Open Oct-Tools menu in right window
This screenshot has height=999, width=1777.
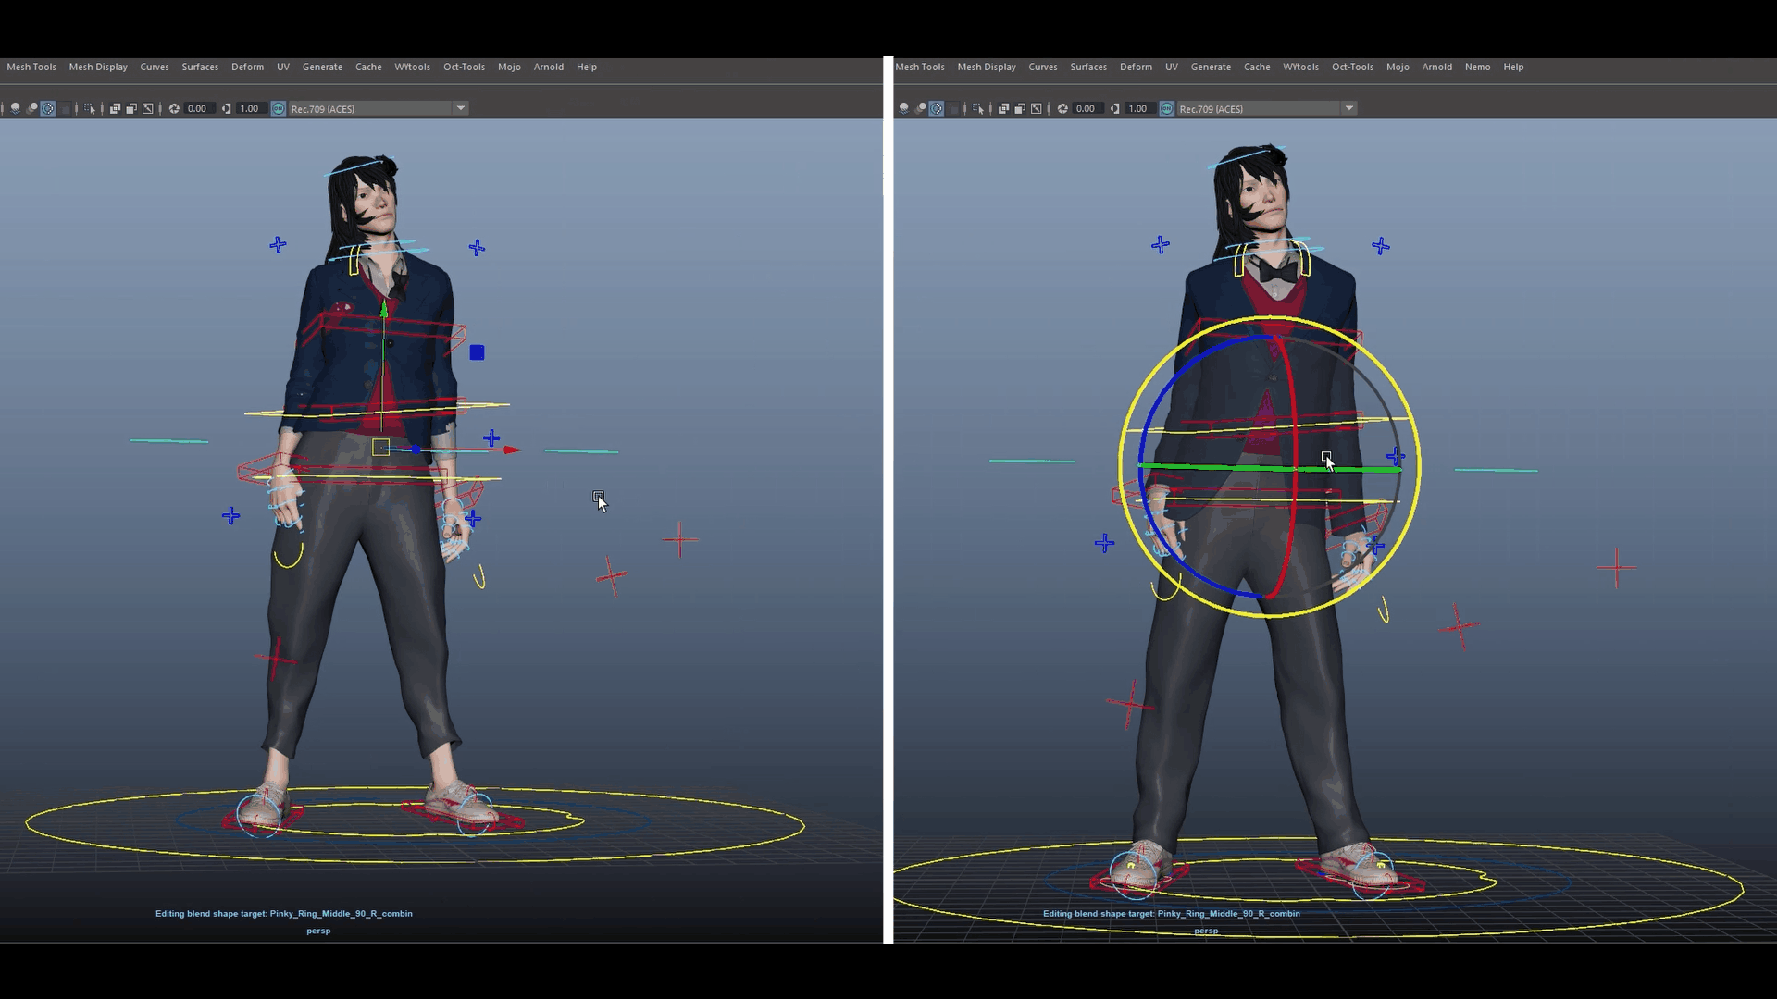pos(1352,67)
